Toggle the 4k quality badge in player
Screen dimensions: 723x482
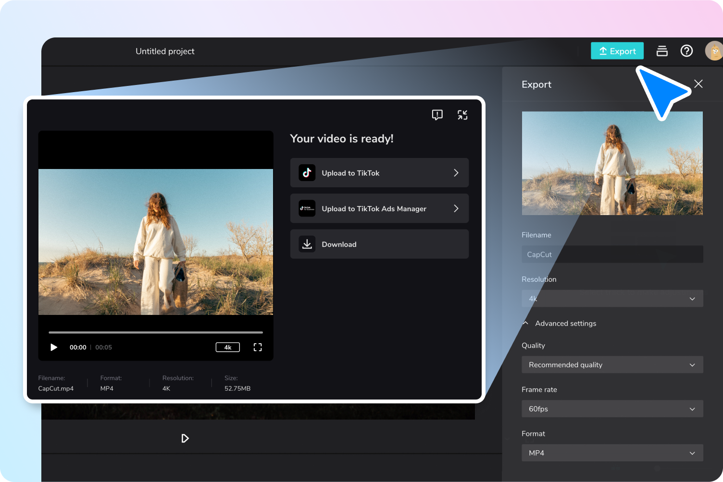pos(228,347)
